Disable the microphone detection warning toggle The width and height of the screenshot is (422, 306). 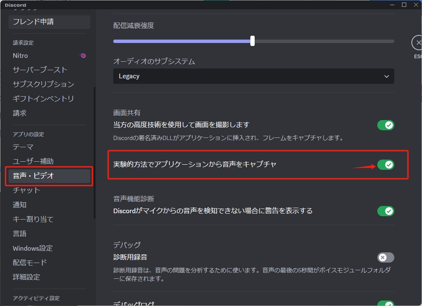pos(385,211)
